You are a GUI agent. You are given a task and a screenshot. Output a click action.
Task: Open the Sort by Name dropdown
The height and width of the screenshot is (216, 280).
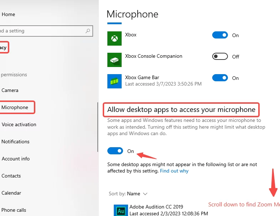click(x=128, y=194)
